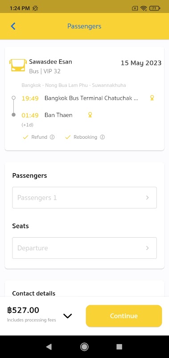Tap the Refund checkmark
Image resolution: width=169 pixels, height=358 pixels.
point(25,137)
